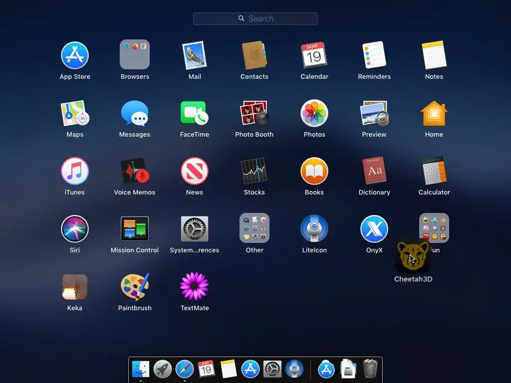Launch the Home app
Image resolution: width=511 pixels, height=383 pixels.
tap(434, 113)
